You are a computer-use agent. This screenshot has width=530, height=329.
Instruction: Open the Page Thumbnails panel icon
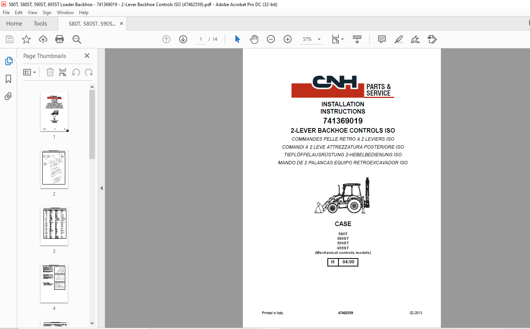pos(8,61)
